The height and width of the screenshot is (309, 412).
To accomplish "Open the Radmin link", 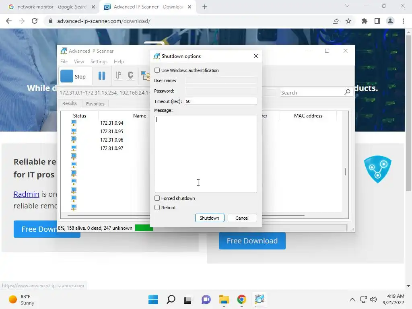I will [26, 194].
